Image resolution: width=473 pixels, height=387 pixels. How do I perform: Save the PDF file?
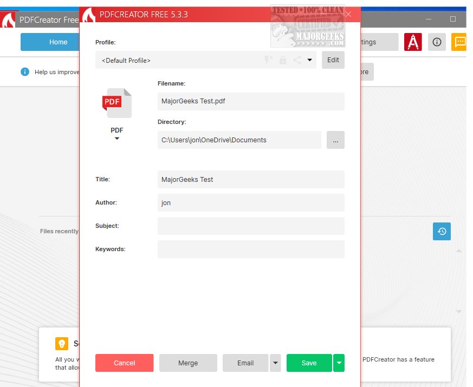tap(309, 363)
